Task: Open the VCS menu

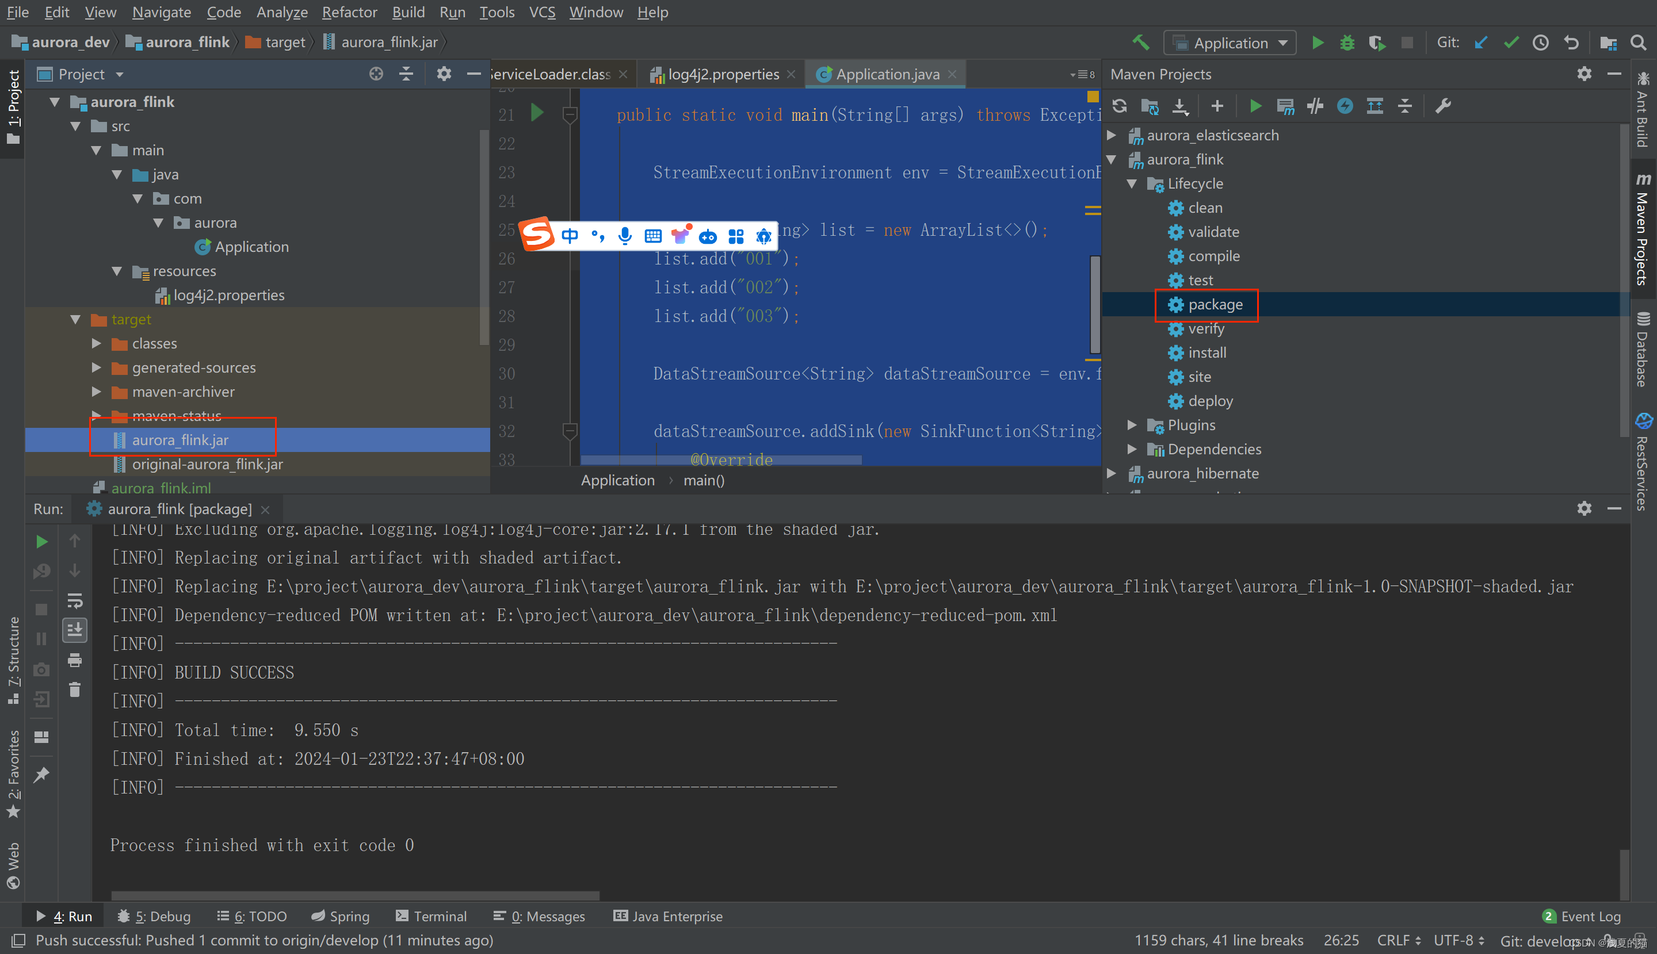Action: (542, 12)
